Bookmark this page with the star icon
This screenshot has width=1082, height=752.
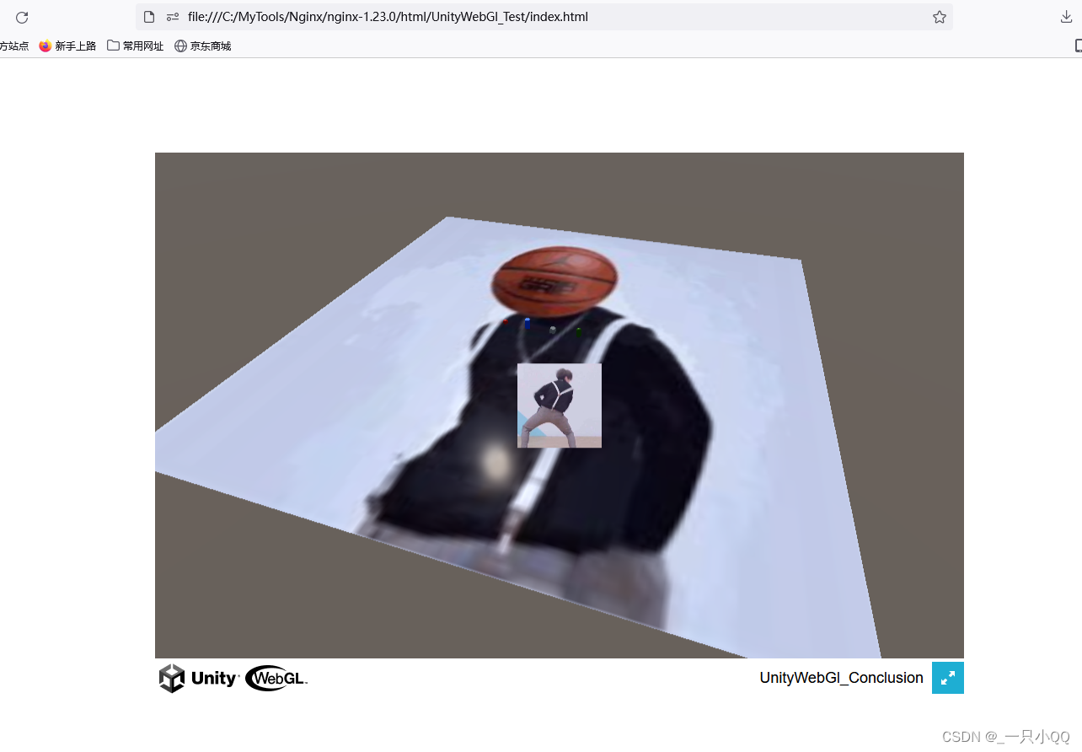(x=940, y=17)
